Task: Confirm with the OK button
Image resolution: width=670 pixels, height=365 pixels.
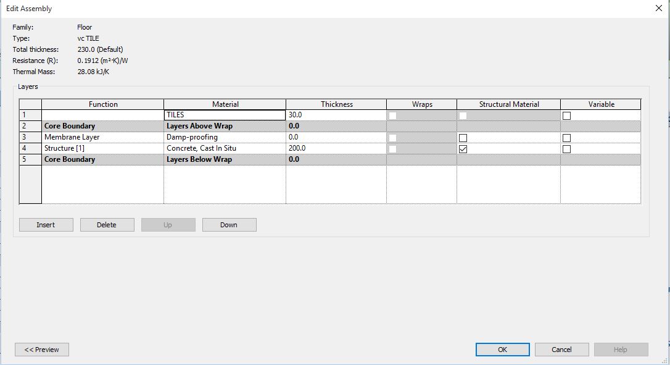Action: pyautogui.click(x=502, y=350)
